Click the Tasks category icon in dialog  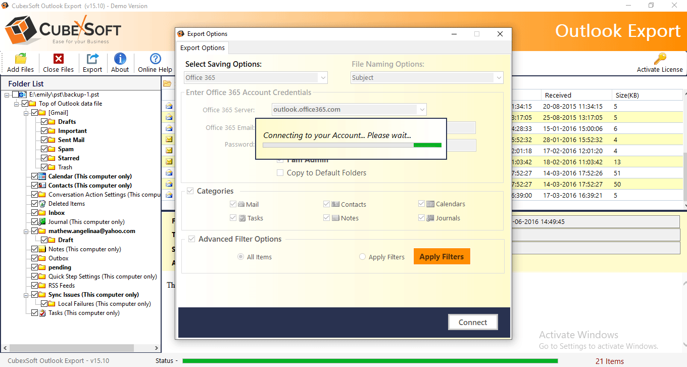coord(242,218)
